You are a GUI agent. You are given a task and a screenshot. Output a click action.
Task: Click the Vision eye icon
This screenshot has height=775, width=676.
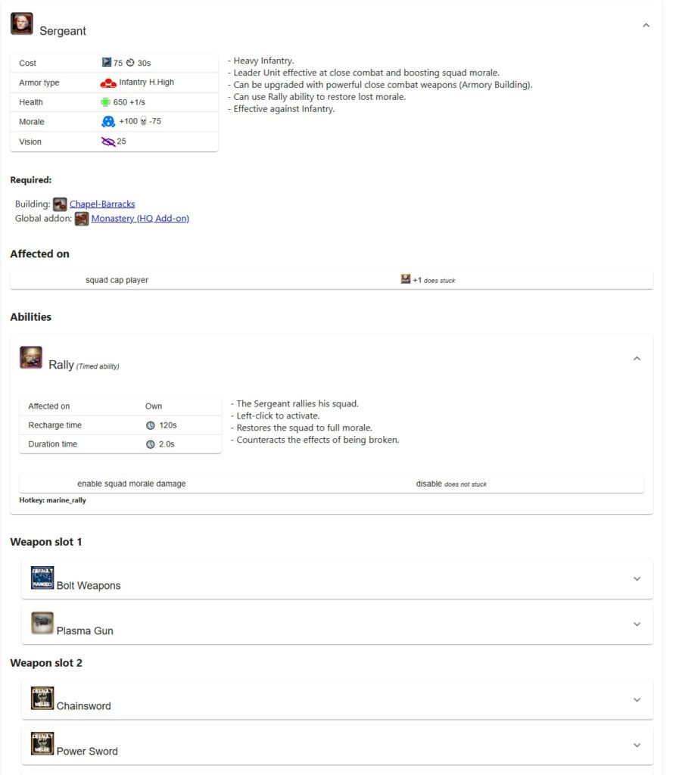108,142
